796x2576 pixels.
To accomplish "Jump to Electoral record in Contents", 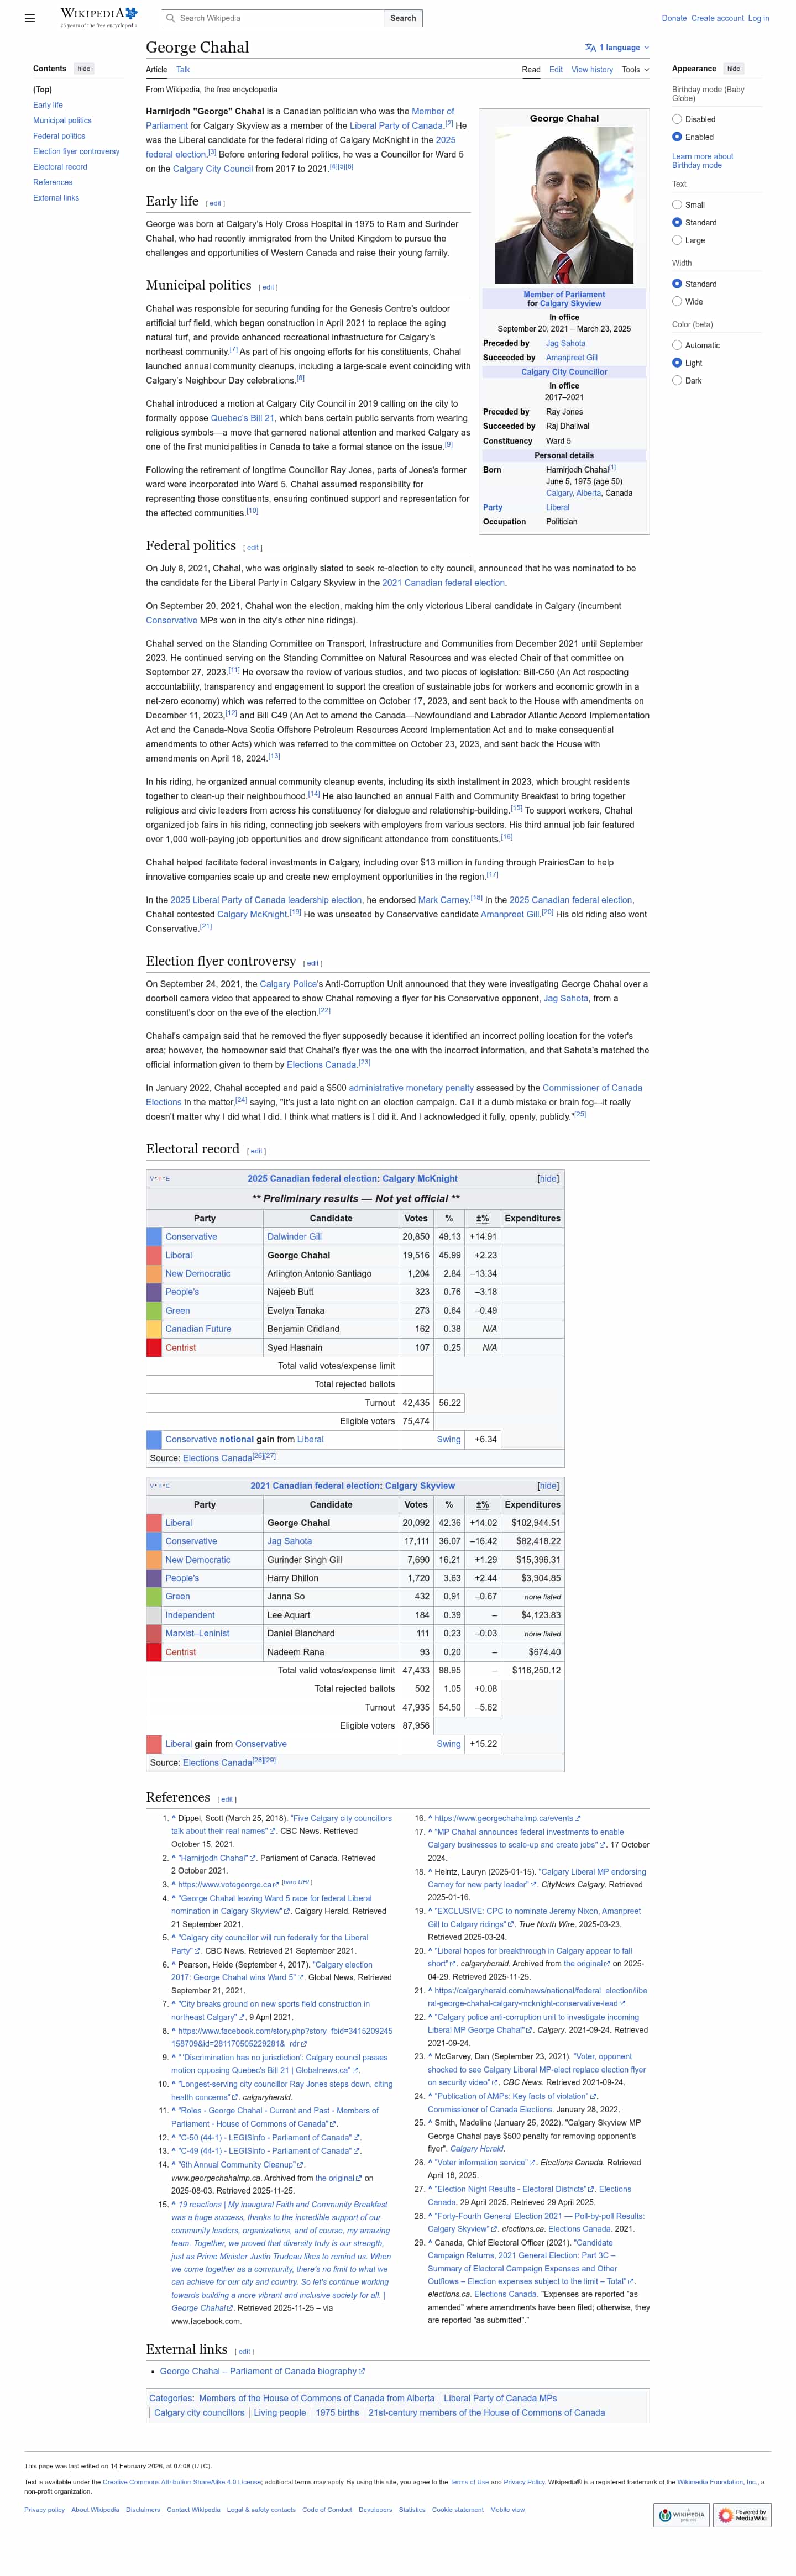I will (60, 167).
